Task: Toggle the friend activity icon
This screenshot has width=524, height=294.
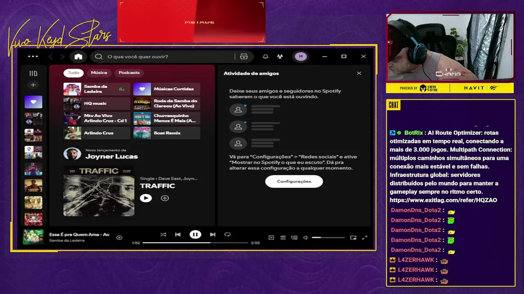Action: (280, 56)
